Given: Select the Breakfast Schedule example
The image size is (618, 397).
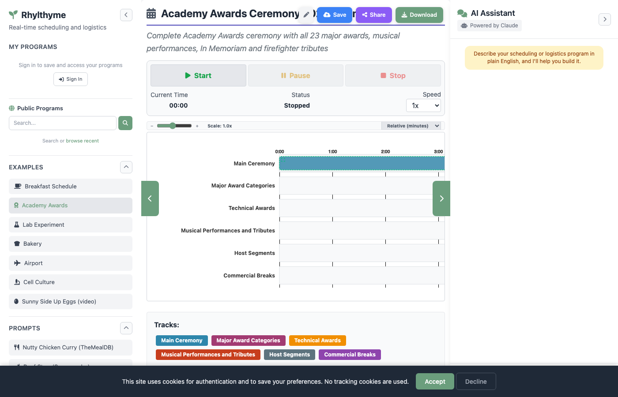Looking at the screenshot, I should tap(70, 186).
